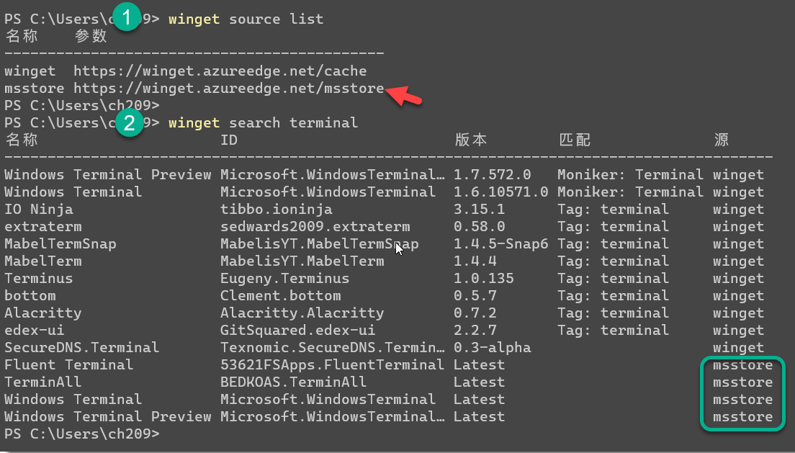795x453 pixels.
Task: Click the "tibbo.ioninja" ID
Action: click(277, 210)
